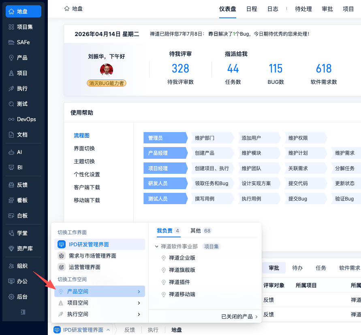Open 地盘 in the left sidebar
361x335 pixels.
coord(23,11)
